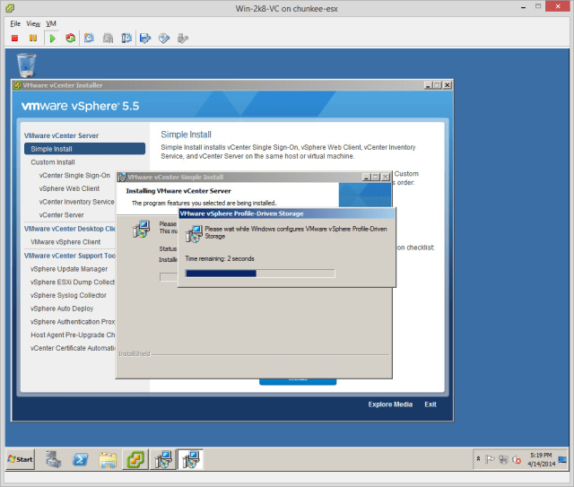Click the network tray icon

[x=503, y=459]
